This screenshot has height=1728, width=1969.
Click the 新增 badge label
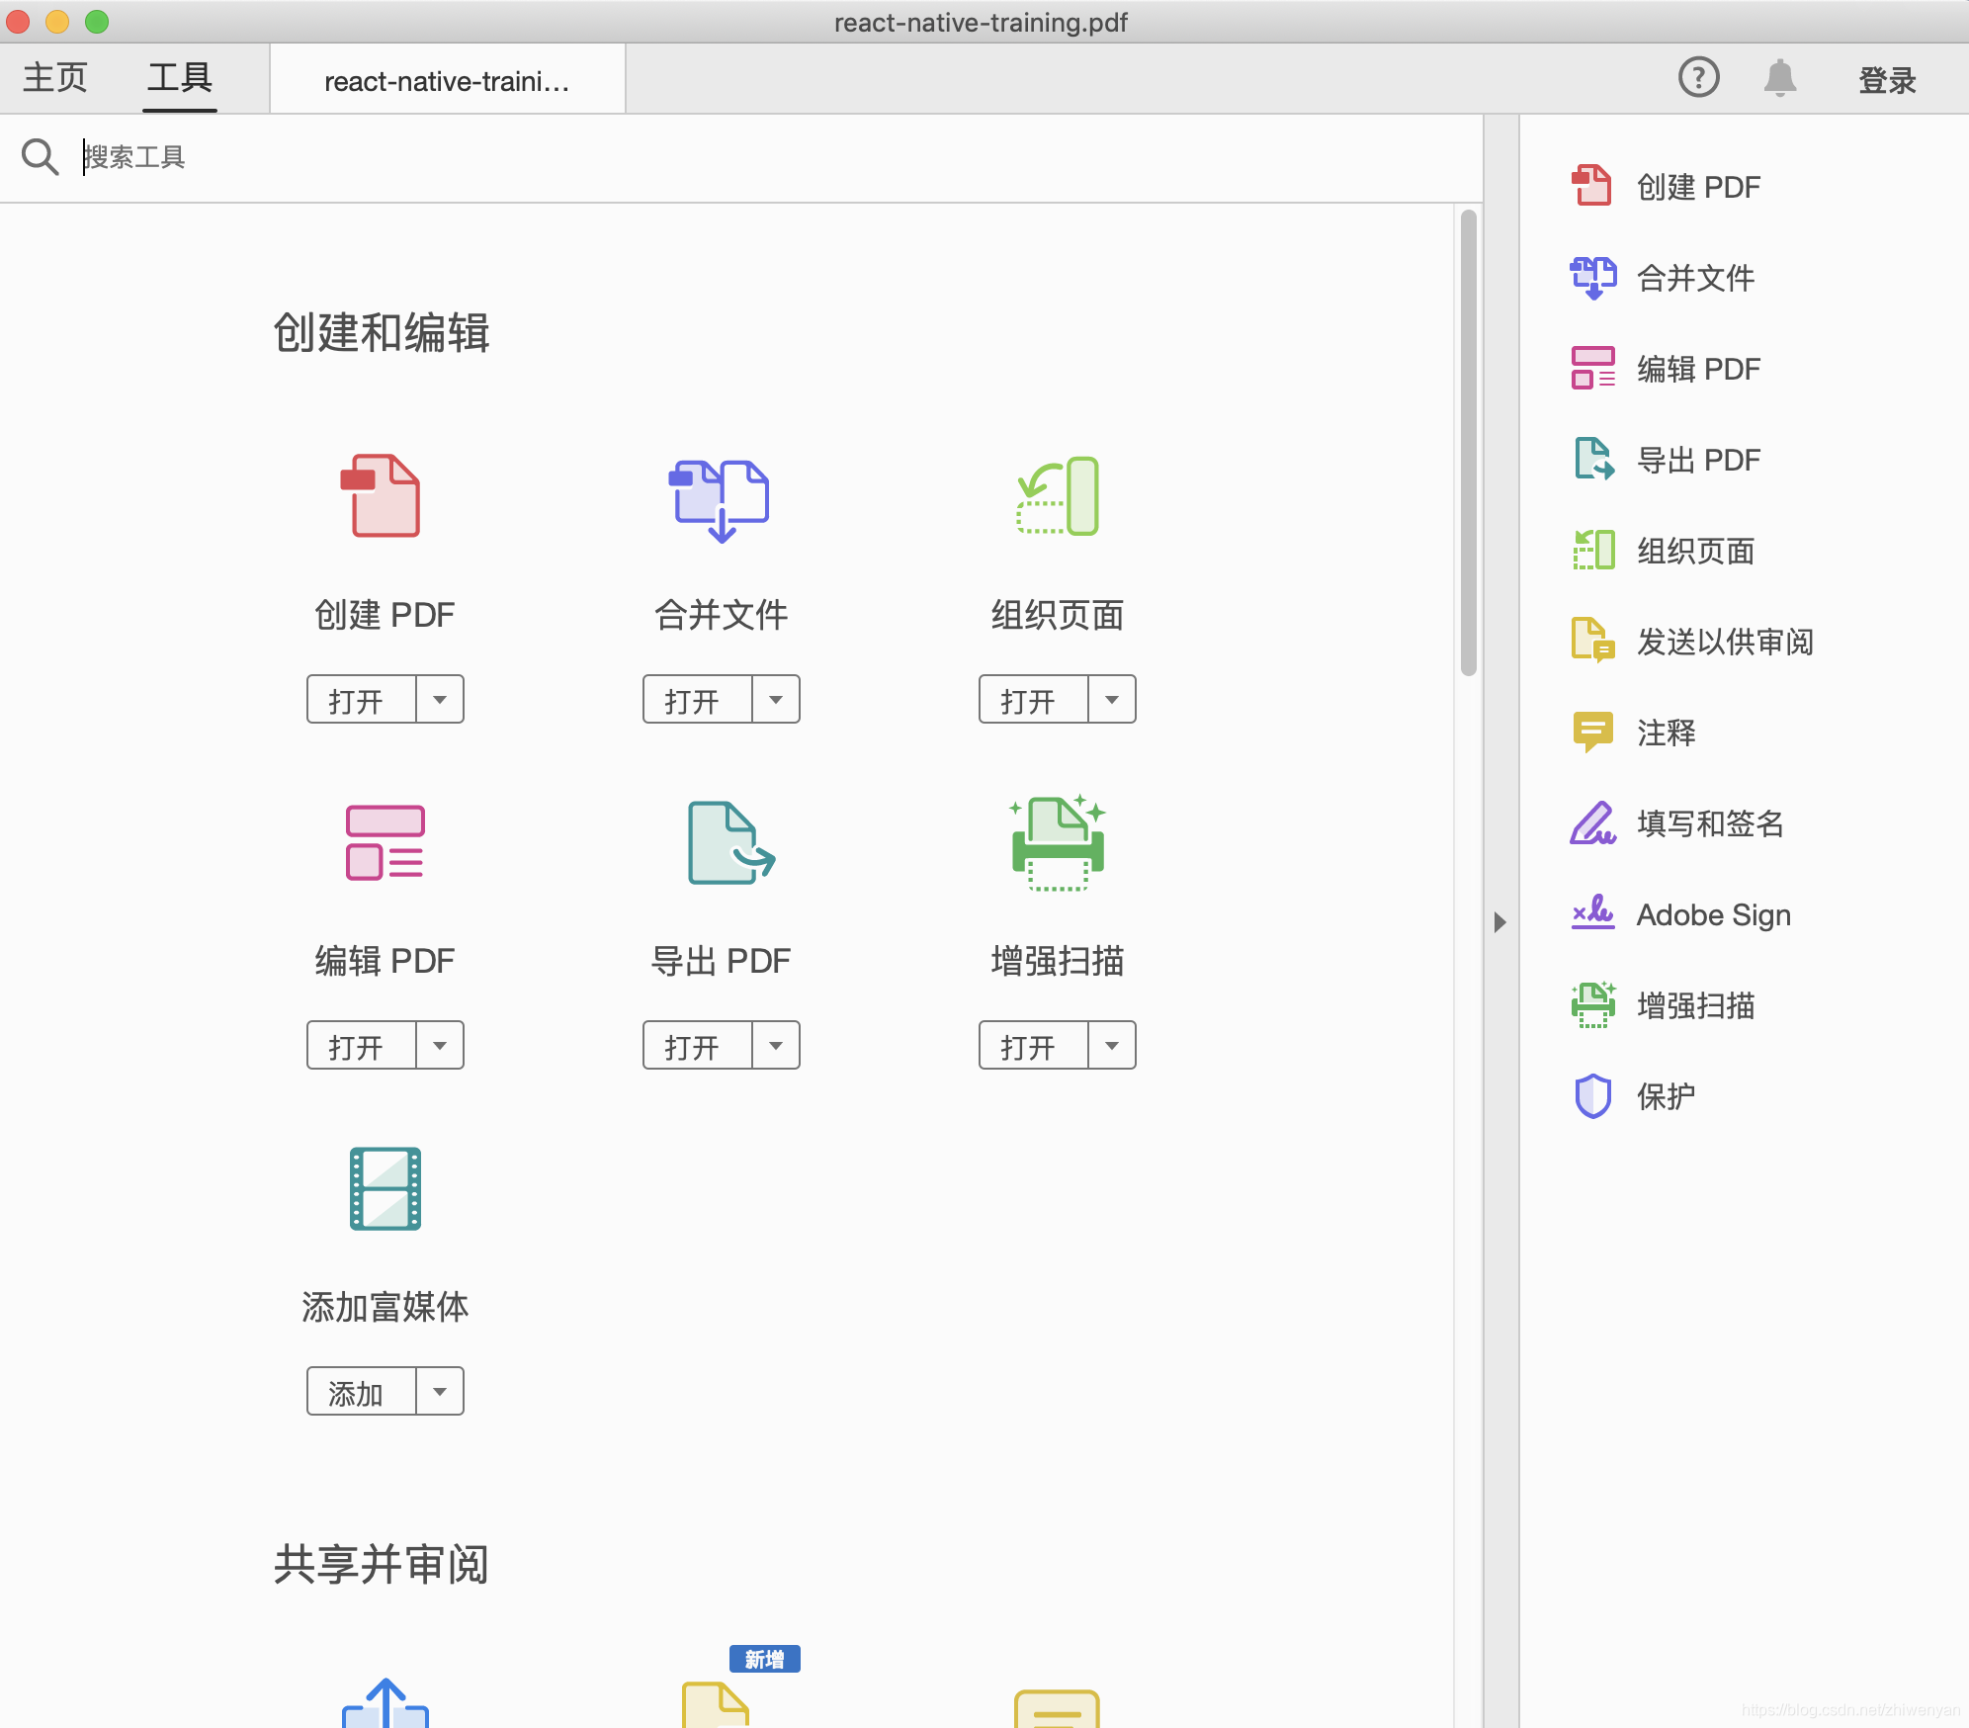click(x=765, y=1659)
